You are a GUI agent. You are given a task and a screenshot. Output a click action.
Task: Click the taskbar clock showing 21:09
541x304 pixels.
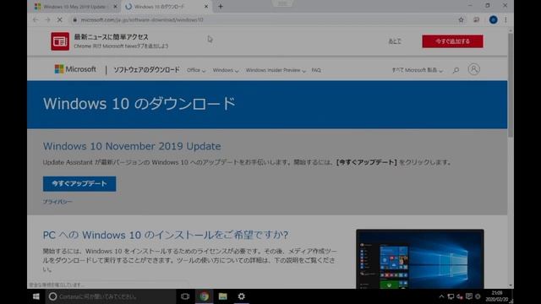497,296
